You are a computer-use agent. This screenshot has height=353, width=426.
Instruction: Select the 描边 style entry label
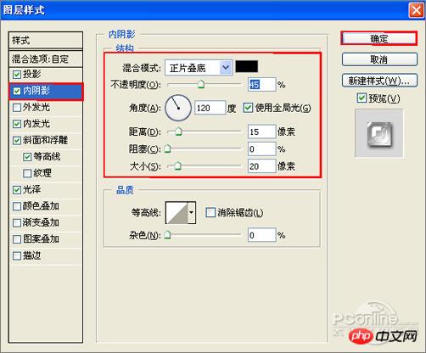(x=31, y=256)
